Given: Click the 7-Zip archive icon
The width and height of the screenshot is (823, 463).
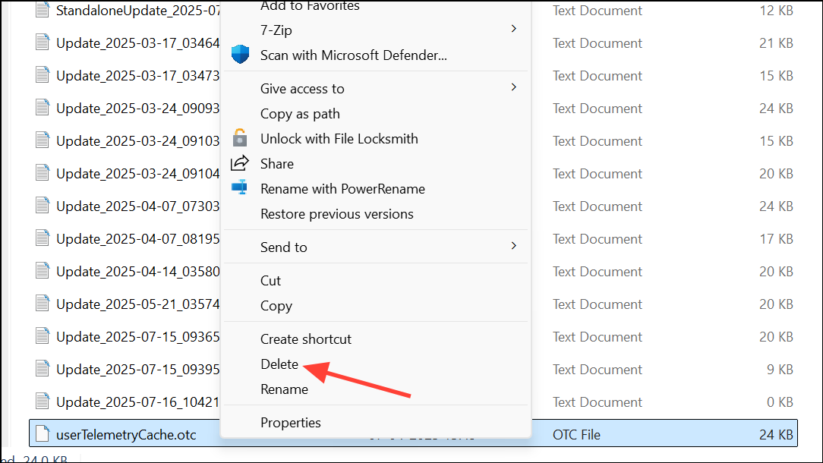Looking at the screenshot, I should pos(240,30).
